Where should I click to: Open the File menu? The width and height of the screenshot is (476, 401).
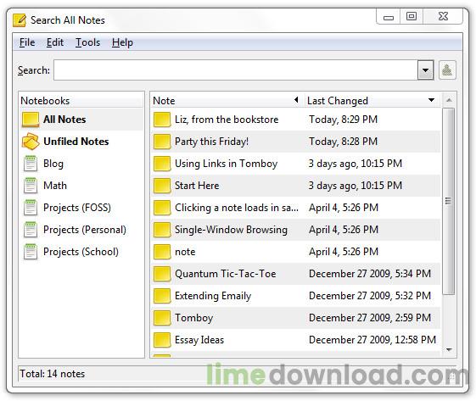click(x=27, y=42)
